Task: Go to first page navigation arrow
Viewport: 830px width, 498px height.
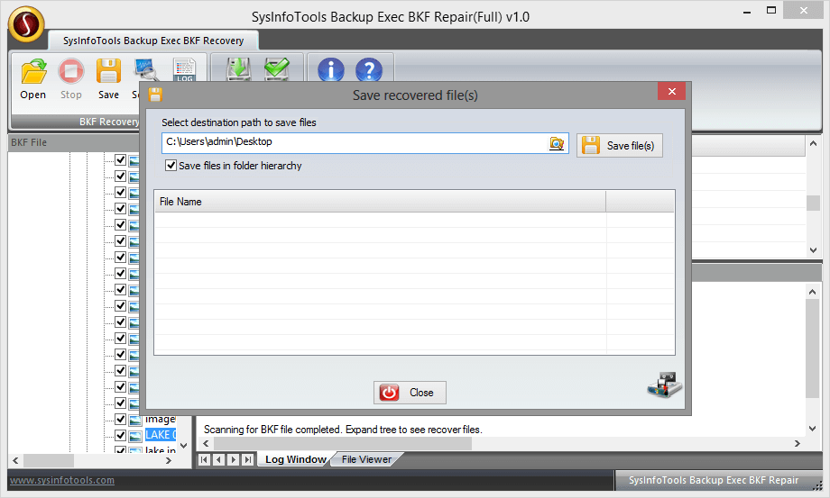Action: pyautogui.click(x=204, y=459)
